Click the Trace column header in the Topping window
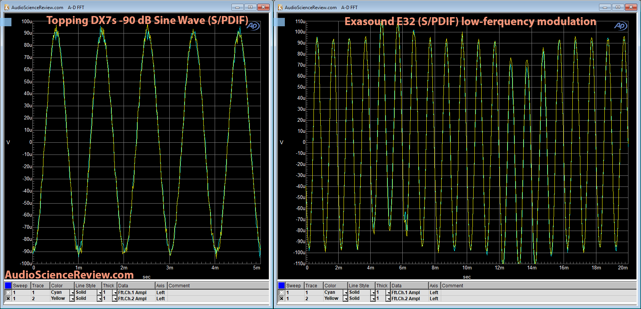This screenshot has height=309, width=641. [40, 285]
